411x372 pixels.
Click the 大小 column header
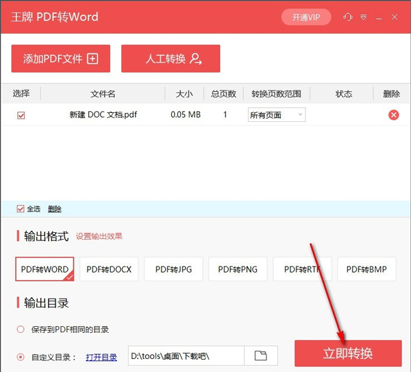[184, 94]
